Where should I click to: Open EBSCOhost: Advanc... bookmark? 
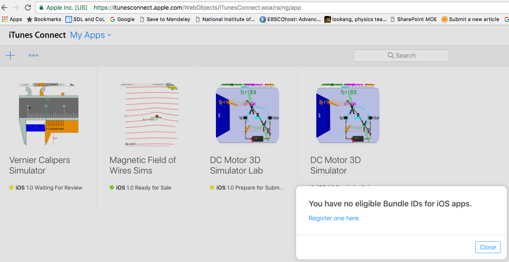[291, 19]
